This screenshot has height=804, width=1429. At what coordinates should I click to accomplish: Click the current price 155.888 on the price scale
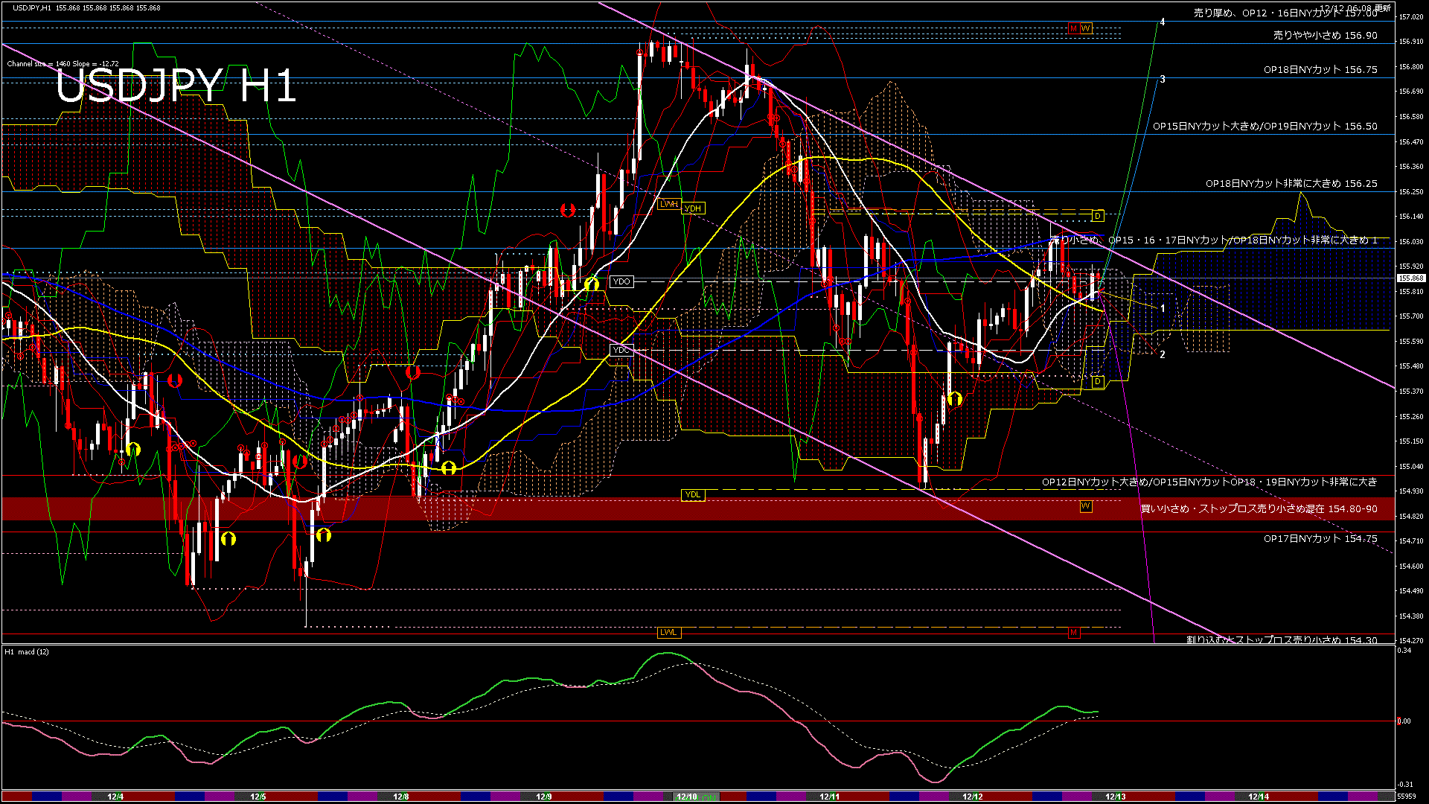coord(1411,276)
